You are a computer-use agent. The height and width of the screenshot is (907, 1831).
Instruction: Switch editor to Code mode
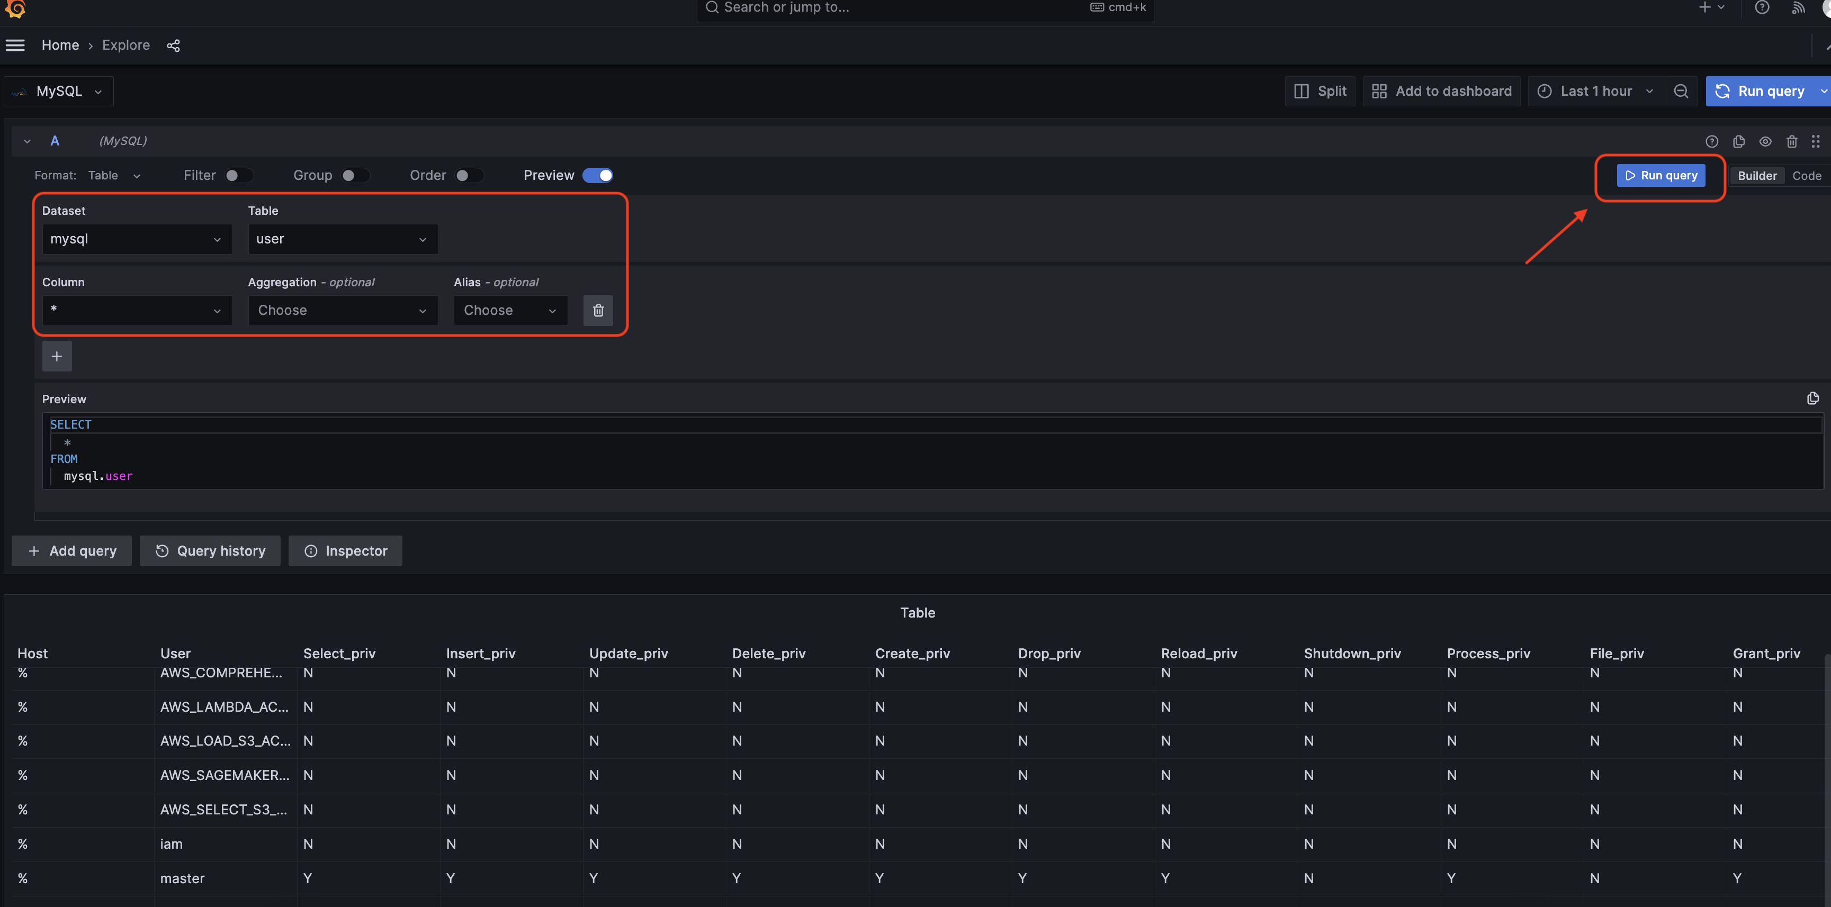point(1806,176)
